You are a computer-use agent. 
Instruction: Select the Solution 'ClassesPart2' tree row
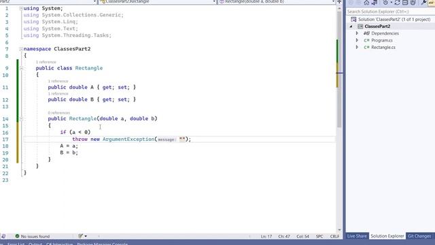coord(390,20)
